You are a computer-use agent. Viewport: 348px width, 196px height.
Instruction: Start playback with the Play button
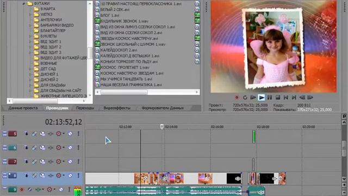262,97
